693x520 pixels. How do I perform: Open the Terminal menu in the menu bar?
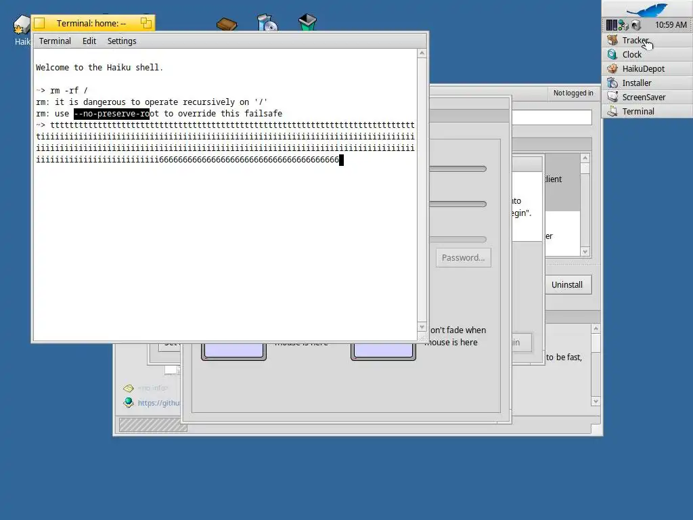click(55, 41)
